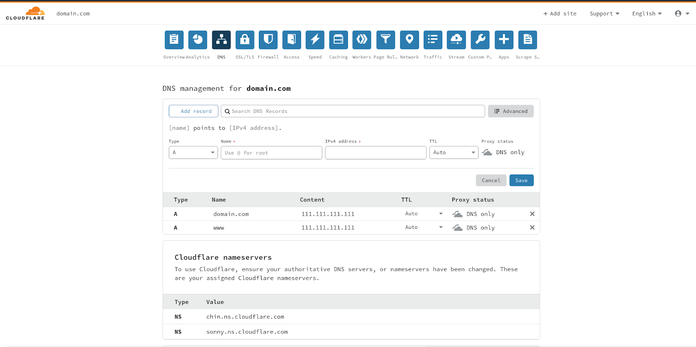This screenshot has width=696, height=347.
Task: Open the Support menu
Action: (x=604, y=13)
